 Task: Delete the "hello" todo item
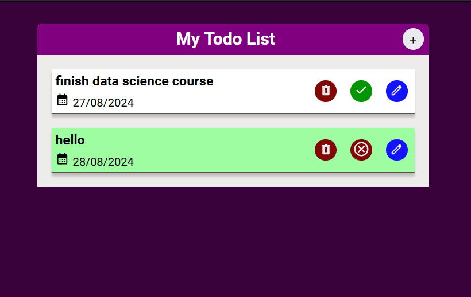[326, 150]
